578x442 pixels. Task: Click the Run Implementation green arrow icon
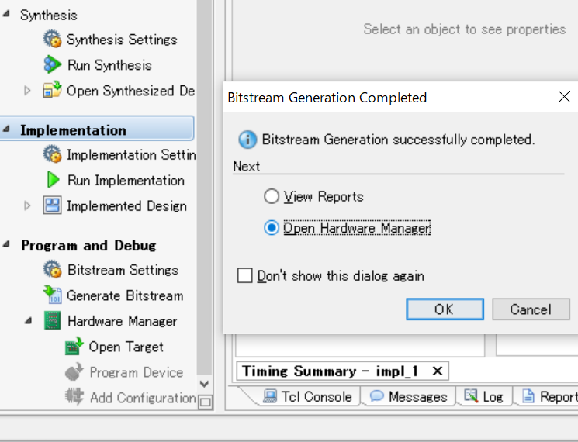(x=53, y=180)
